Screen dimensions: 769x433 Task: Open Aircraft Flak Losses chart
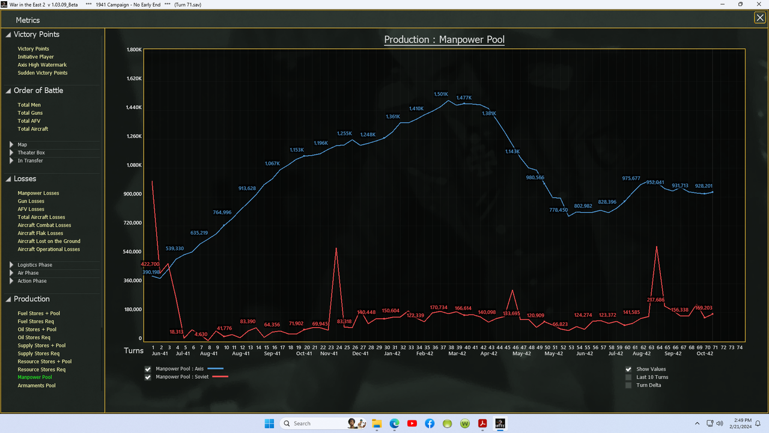pos(40,233)
